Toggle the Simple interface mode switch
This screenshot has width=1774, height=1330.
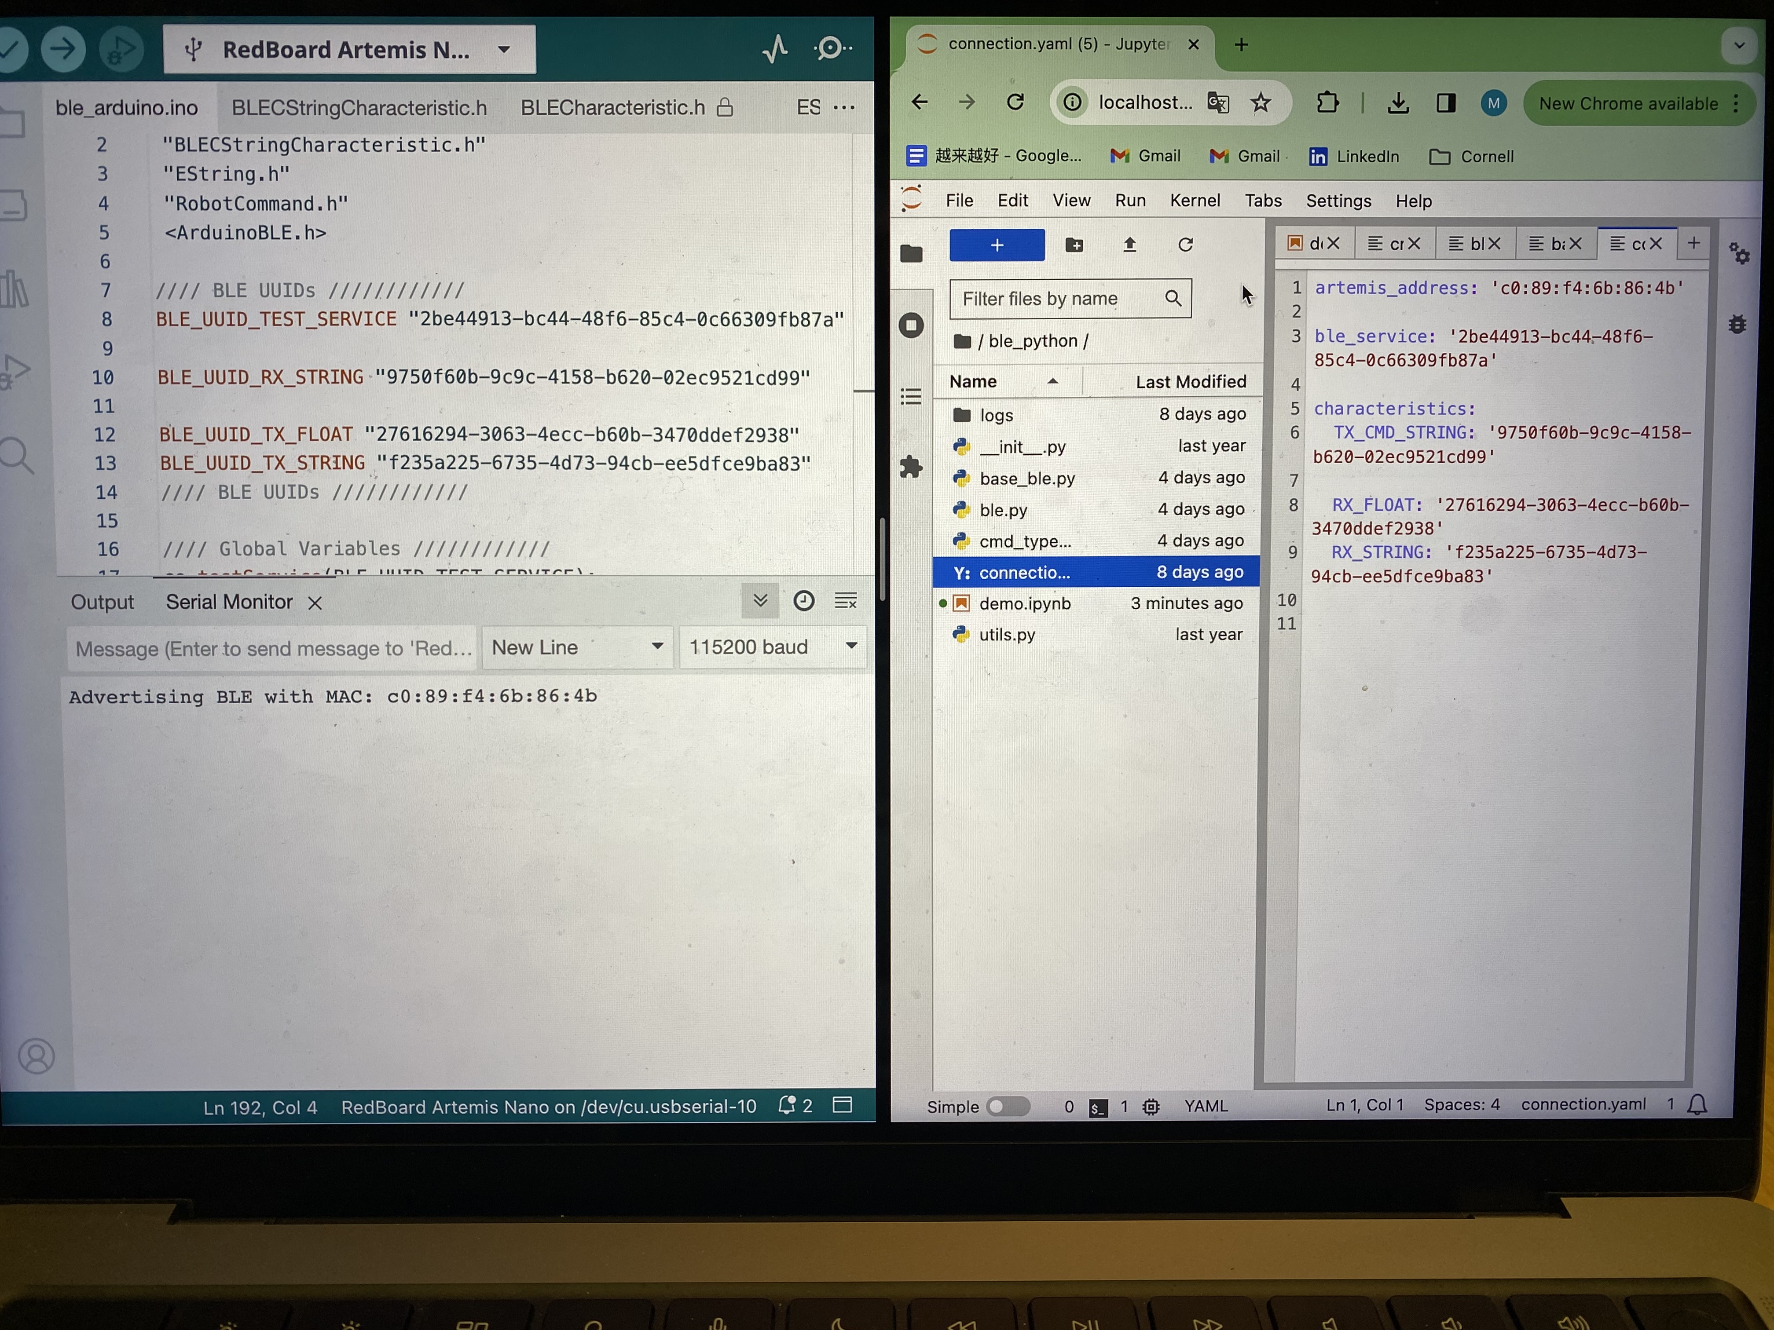(1007, 1106)
